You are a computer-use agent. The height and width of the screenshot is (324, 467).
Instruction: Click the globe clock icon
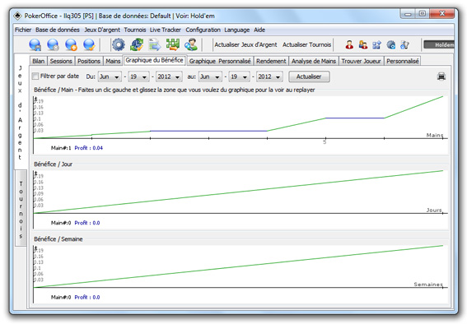pyautogui.click(x=390, y=45)
